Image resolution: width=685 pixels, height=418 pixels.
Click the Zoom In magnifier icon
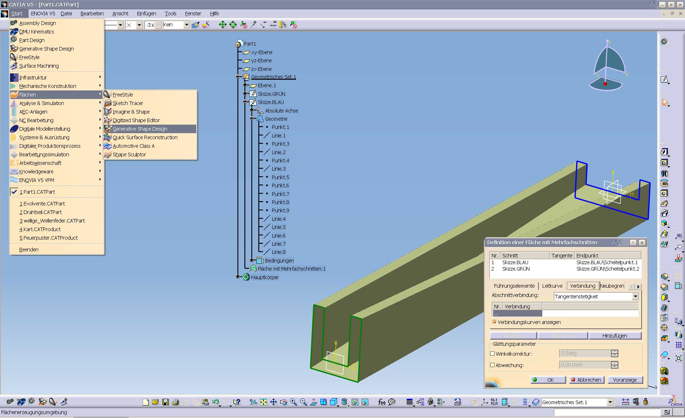click(x=294, y=402)
